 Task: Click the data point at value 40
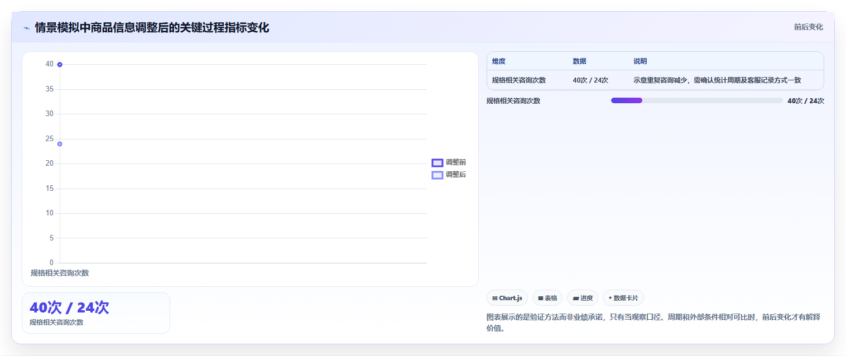pos(60,65)
